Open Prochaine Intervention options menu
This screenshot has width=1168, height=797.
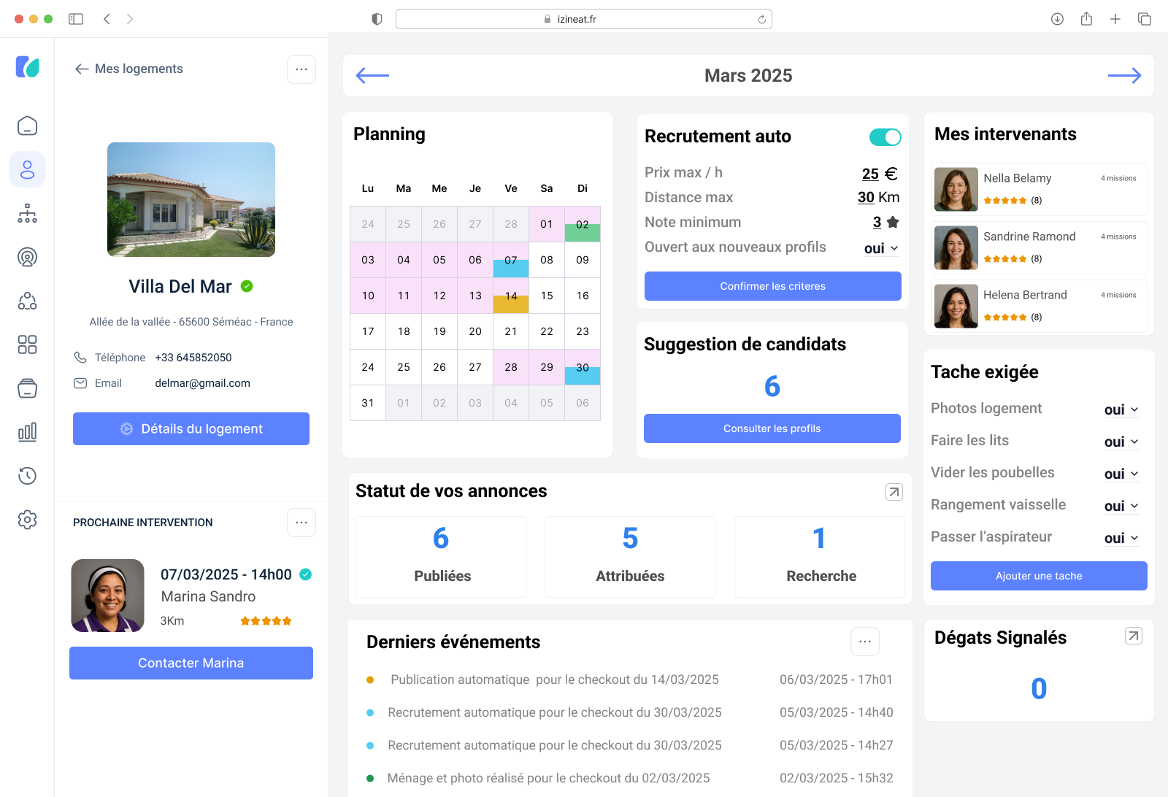301,523
